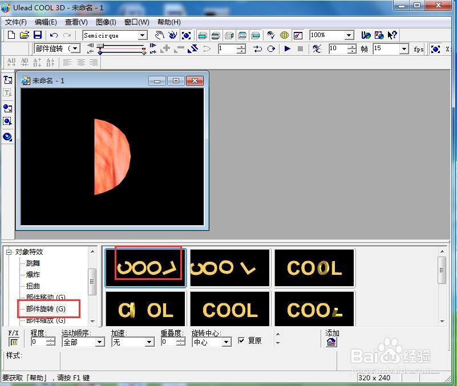The image size is (457, 386).
Task: Select the edit text tool in left toolbar
Action: (7, 94)
